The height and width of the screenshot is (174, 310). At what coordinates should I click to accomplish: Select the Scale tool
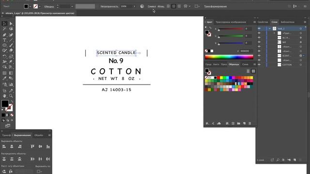(x=11, y=57)
